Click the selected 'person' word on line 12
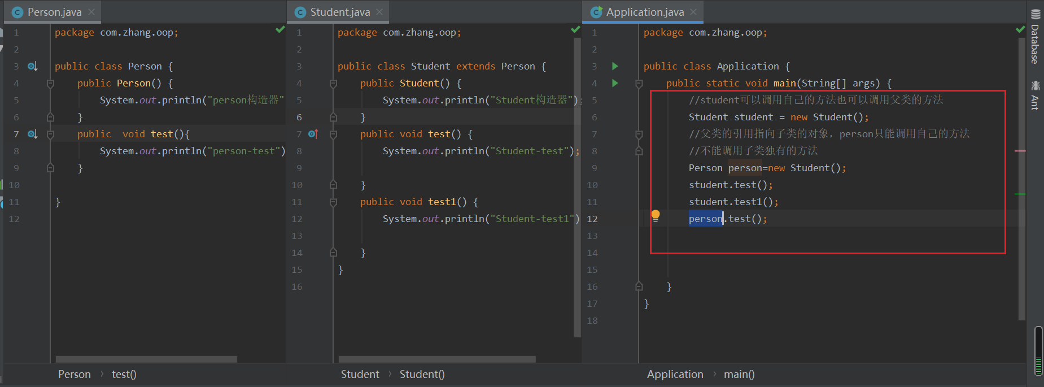This screenshot has width=1044, height=387. pyautogui.click(x=705, y=219)
